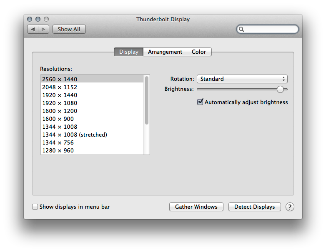Image resolution: width=326 pixels, height=252 pixels.
Task: Enable Show displays in menu bar
Action: (x=35, y=207)
